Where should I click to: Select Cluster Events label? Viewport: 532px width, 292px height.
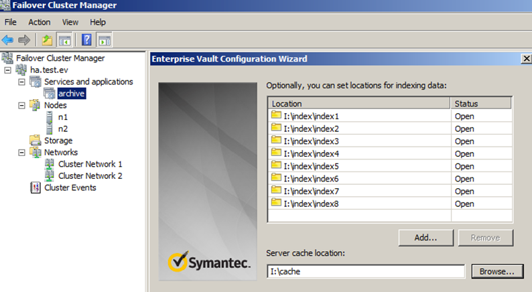(70, 188)
